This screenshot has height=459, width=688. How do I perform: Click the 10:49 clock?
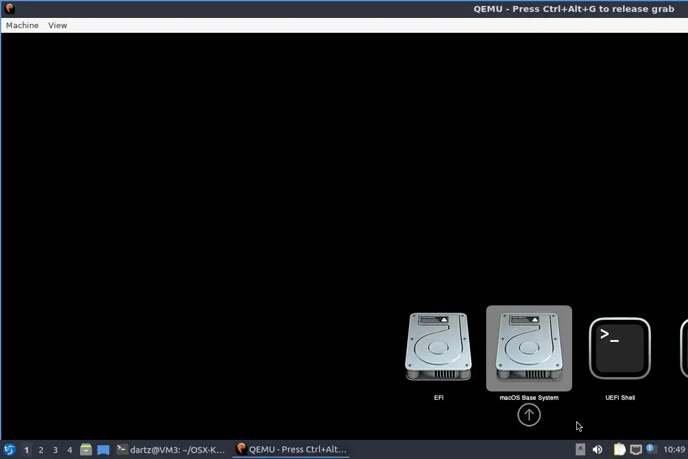[674, 449]
